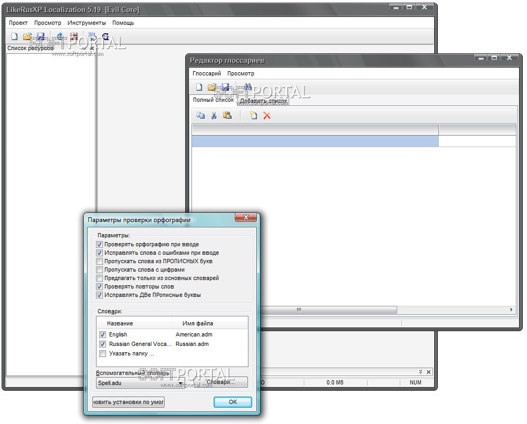This screenshot has height=424, width=527.
Task: Close the bottom panel using its X icon
Action: [x=428, y=372]
